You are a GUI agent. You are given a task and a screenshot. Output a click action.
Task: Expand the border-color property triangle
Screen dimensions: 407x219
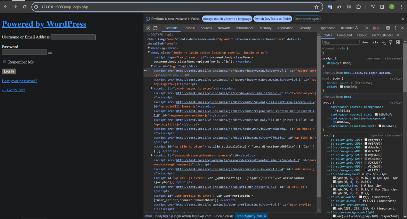[352, 83]
